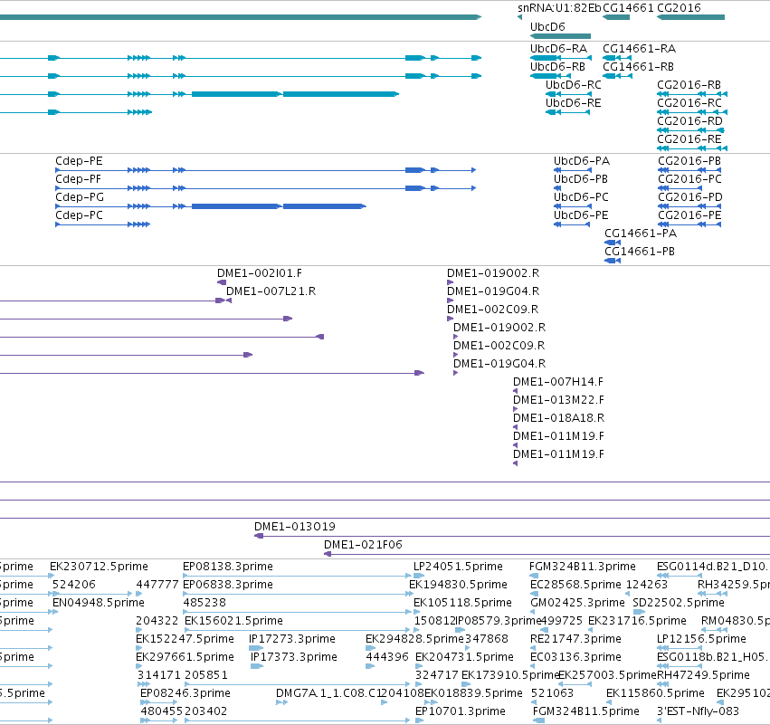Click the Cdep-PF protein label

(78, 179)
